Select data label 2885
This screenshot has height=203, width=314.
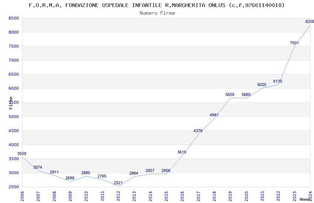pos(86,173)
